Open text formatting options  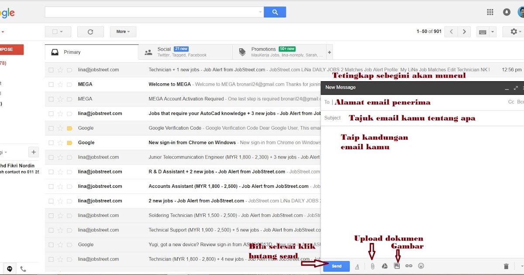point(357,266)
